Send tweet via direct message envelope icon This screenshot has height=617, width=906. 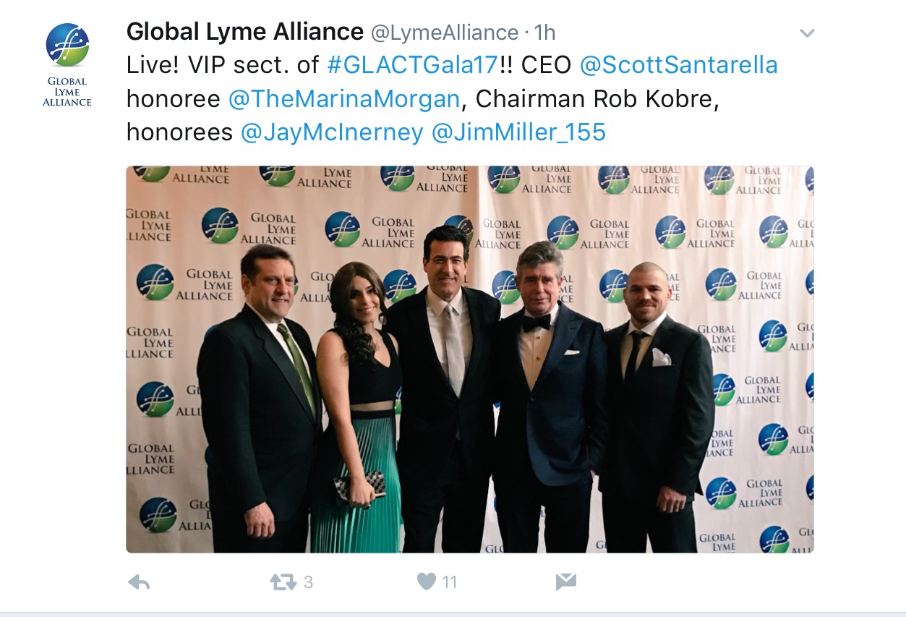click(565, 582)
